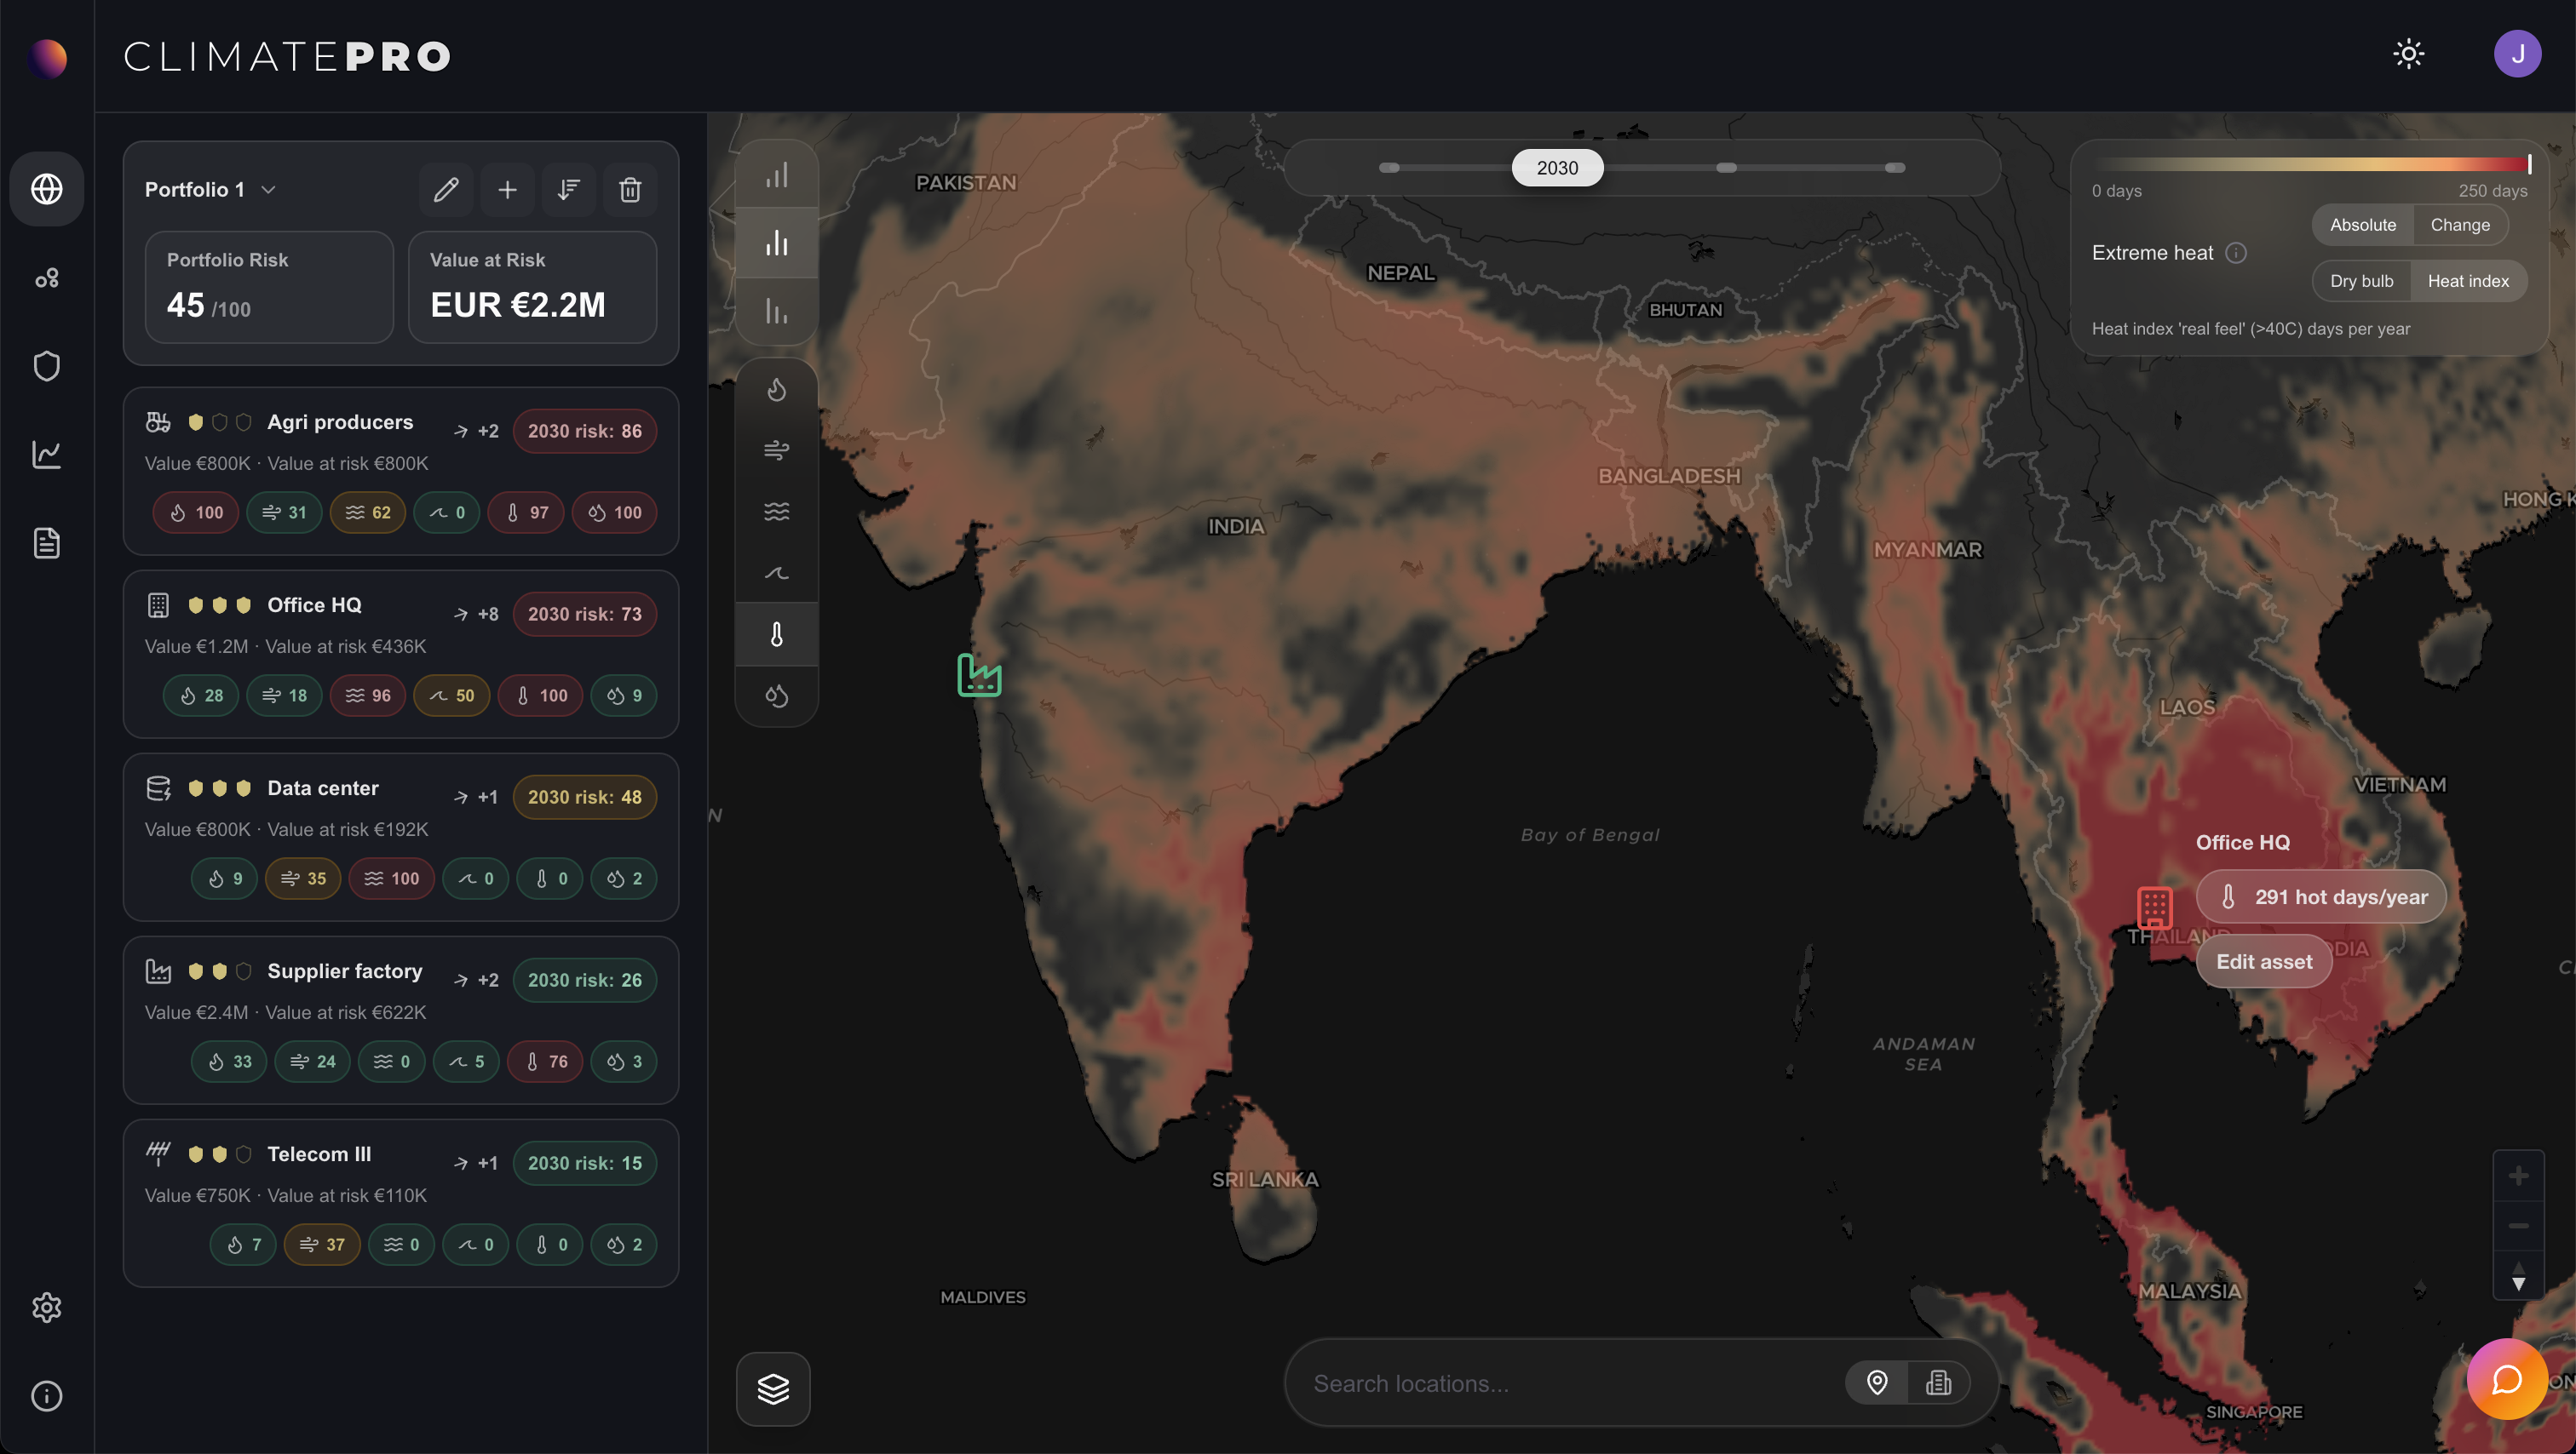Open the analytics chart sidebar tab
This screenshot has width=2576, height=1454.
(x=47, y=455)
